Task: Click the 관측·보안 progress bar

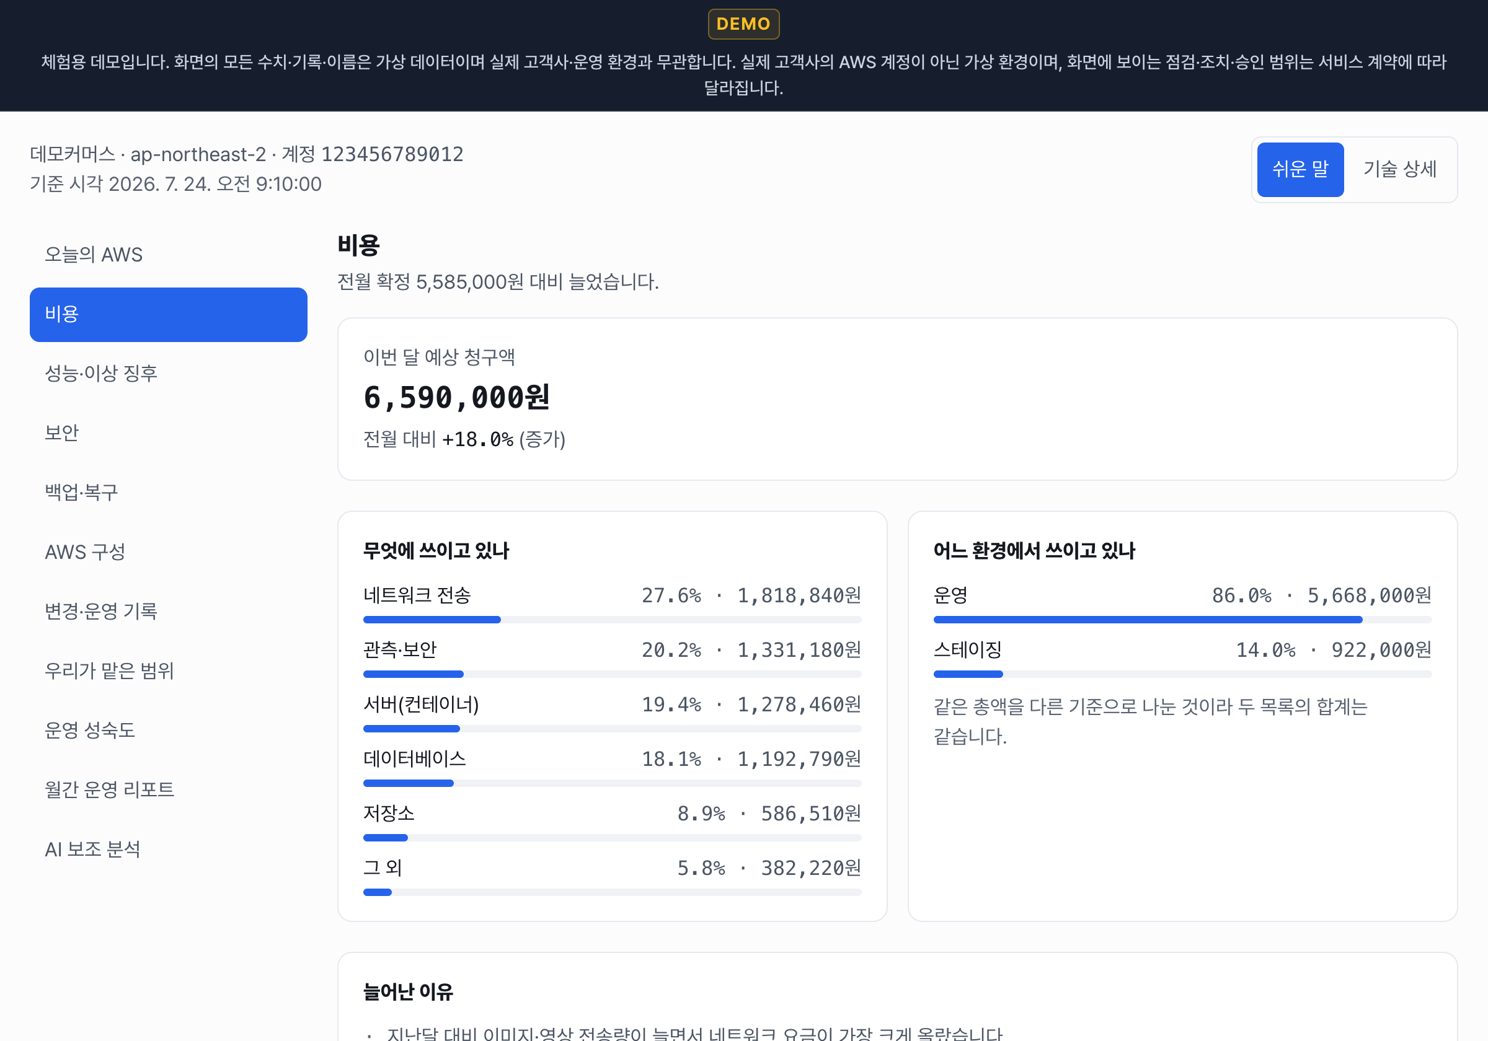Action: coord(612,674)
